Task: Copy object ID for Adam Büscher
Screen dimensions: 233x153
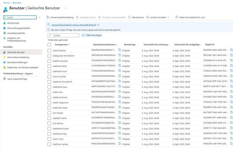Action: tap(231, 50)
